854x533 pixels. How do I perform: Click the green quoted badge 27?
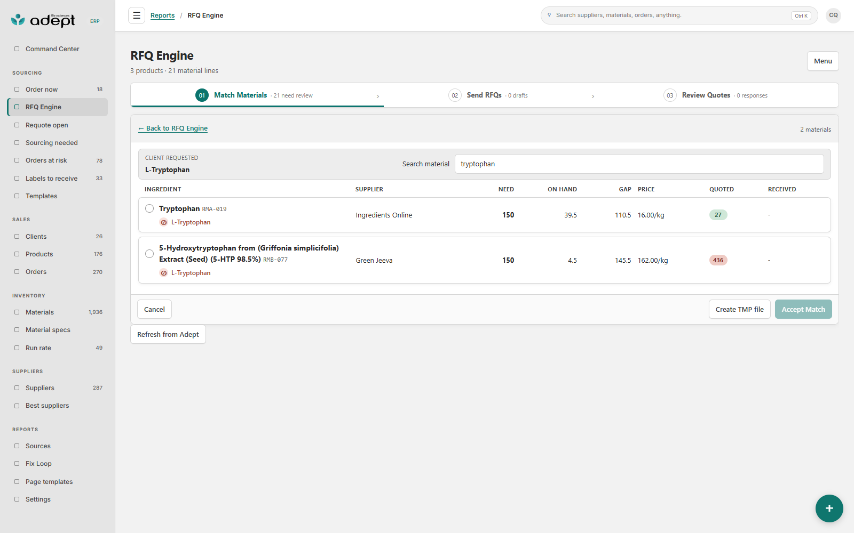point(718,215)
